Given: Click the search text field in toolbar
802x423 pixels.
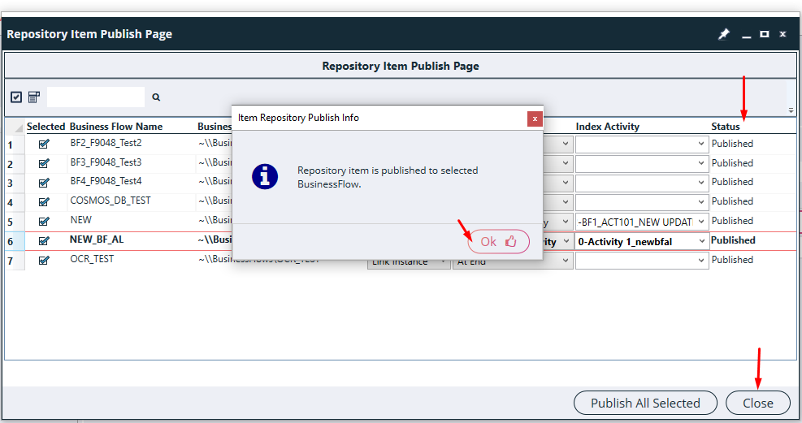Looking at the screenshot, I should pos(96,97).
